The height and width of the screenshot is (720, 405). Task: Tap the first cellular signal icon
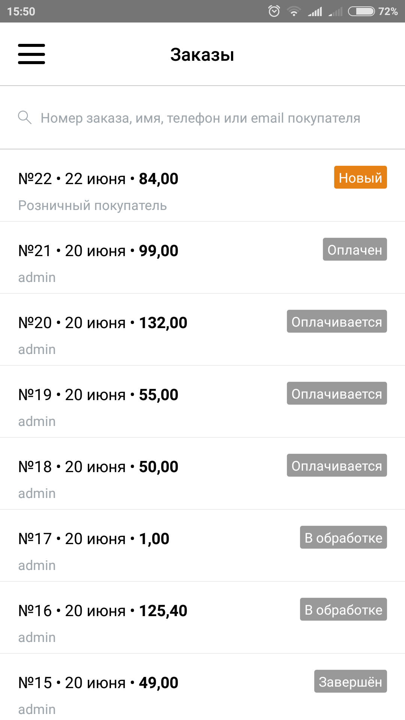click(315, 12)
